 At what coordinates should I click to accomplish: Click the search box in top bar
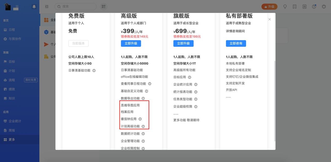(x=75, y=6)
